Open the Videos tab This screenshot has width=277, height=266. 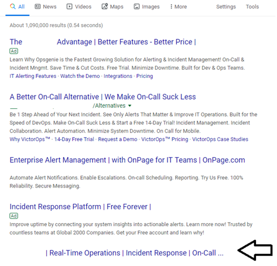coord(79,7)
